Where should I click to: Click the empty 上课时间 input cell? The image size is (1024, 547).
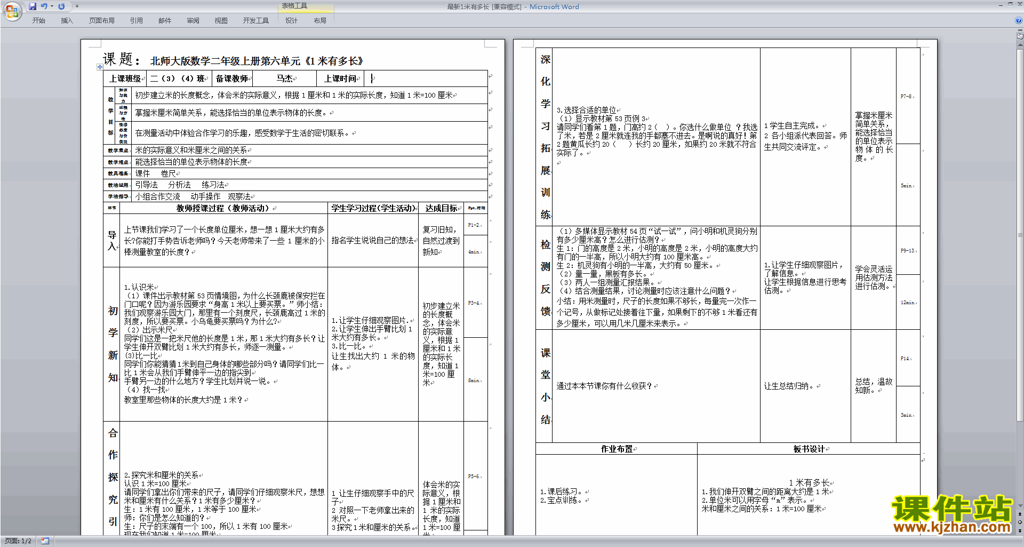(426, 78)
